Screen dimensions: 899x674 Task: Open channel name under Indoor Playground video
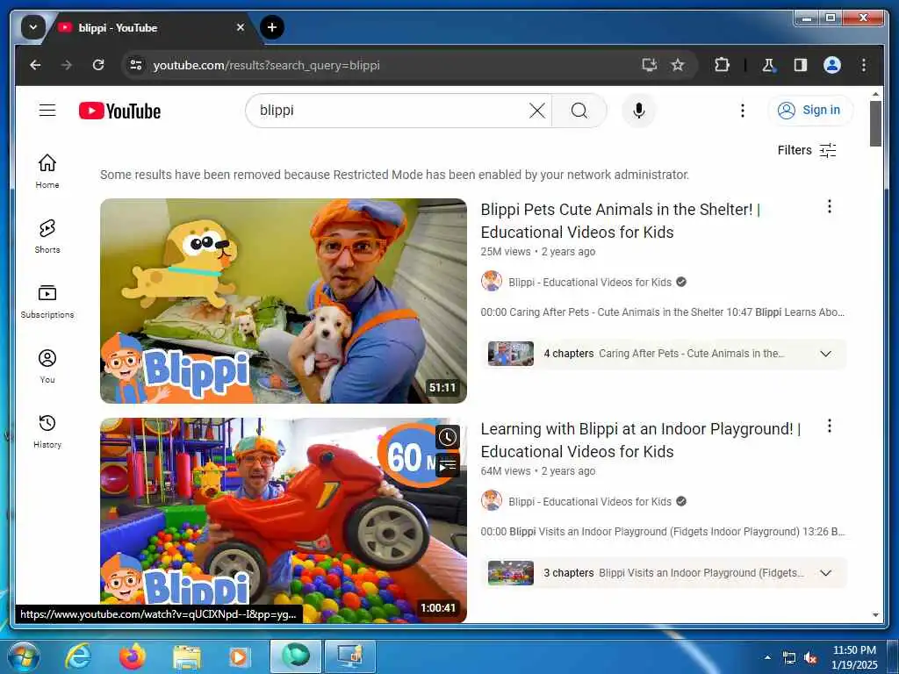click(x=589, y=502)
